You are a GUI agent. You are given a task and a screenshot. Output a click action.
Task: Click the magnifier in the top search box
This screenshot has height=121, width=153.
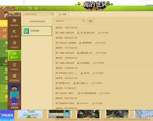(53, 14)
